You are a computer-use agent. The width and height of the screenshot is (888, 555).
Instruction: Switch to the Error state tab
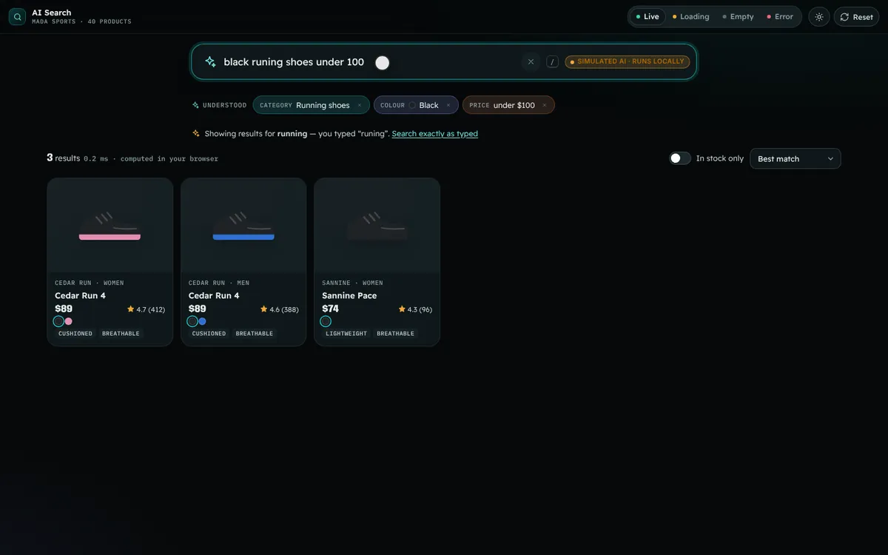pyautogui.click(x=779, y=16)
